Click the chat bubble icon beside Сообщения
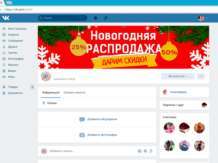Screen dimensions: 218x163 (4, 41)
